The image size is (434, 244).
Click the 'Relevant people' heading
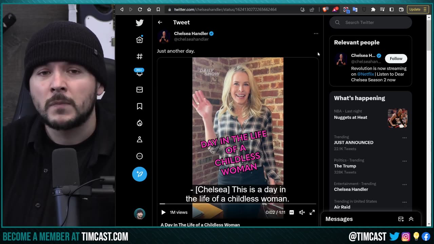tap(357, 42)
